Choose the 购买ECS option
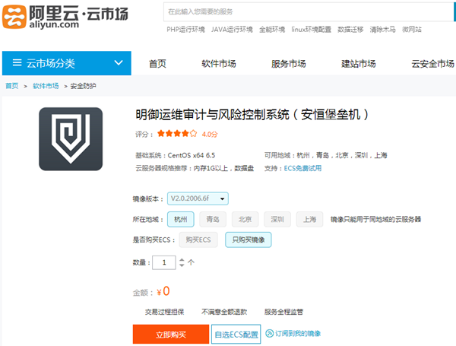 (x=198, y=240)
